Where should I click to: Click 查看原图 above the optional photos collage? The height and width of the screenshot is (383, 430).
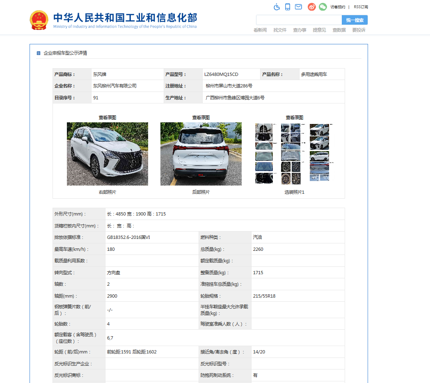294,117
